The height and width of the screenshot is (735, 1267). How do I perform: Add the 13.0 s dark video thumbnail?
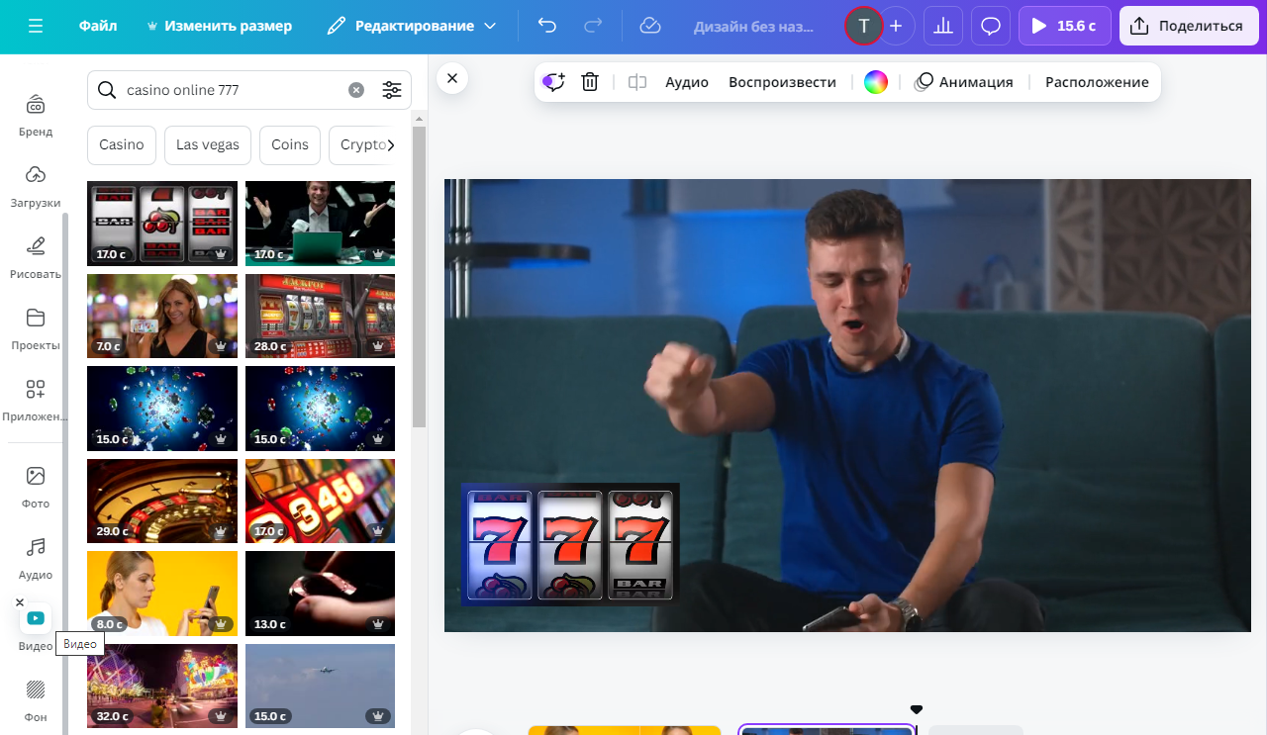tap(320, 594)
